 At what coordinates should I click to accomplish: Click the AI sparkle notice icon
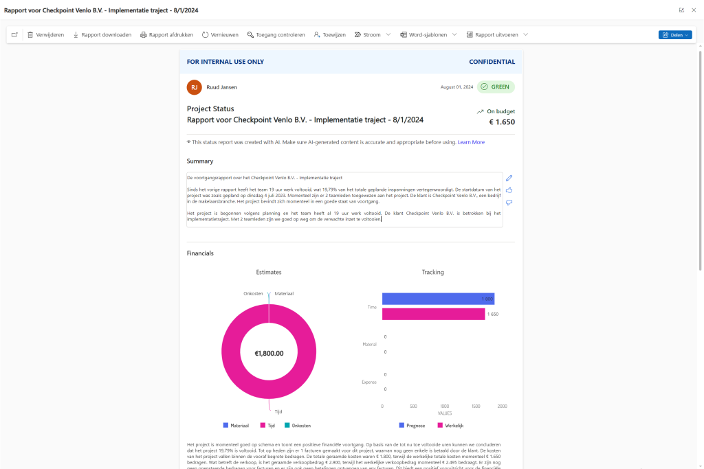(188, 142)
